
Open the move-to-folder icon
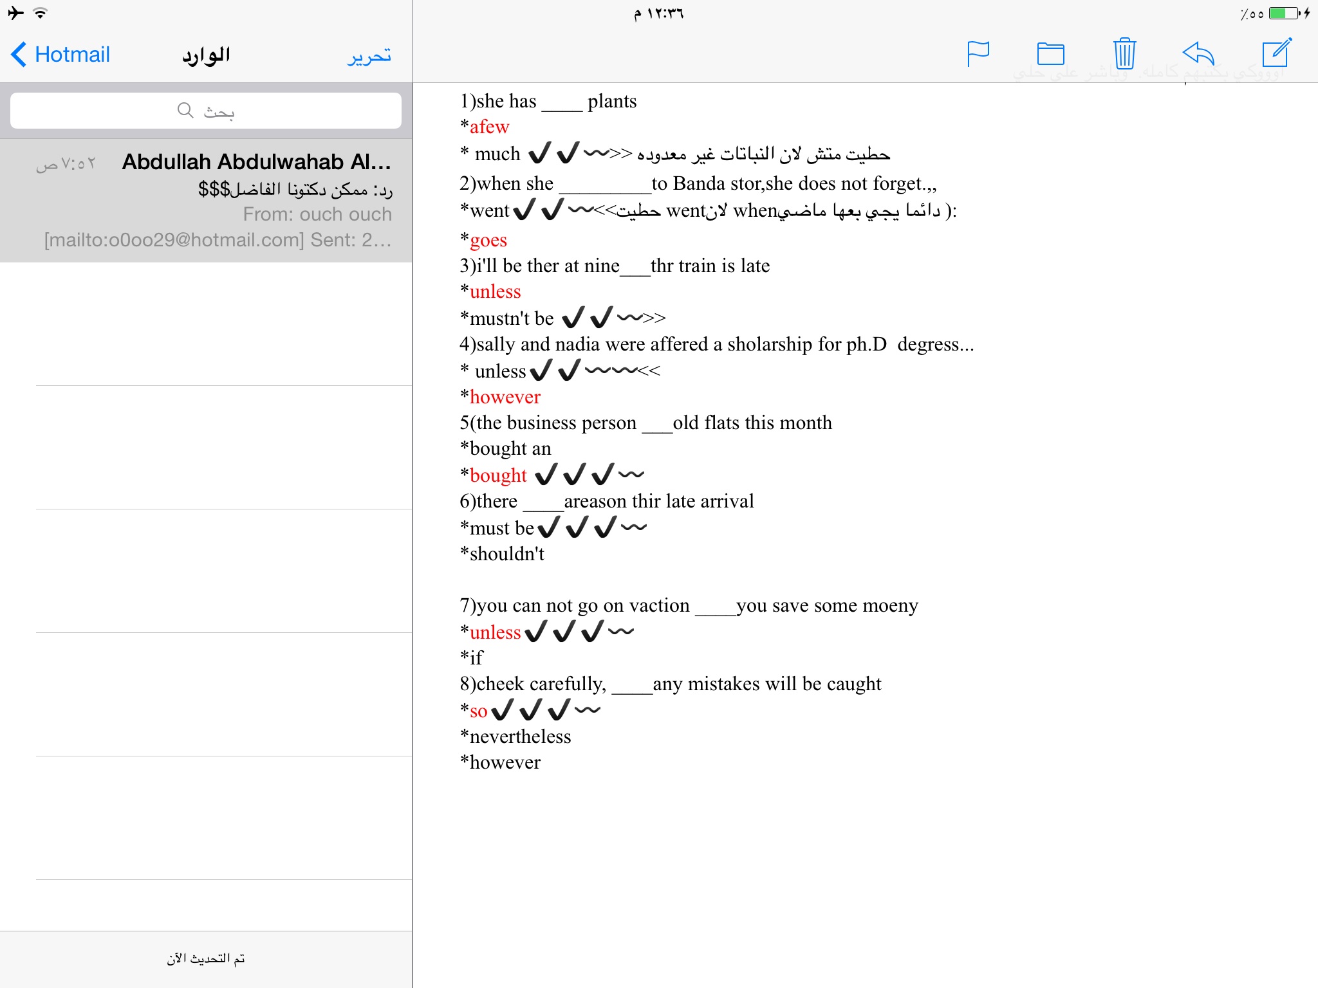[1051, 54]
